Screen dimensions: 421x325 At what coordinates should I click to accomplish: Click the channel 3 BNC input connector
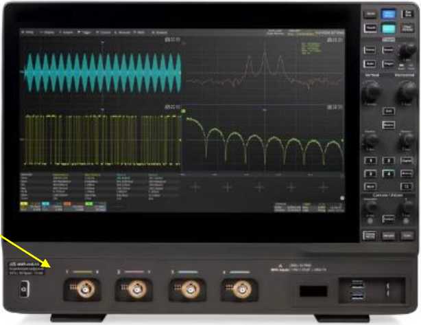click(x=184, y=293)
